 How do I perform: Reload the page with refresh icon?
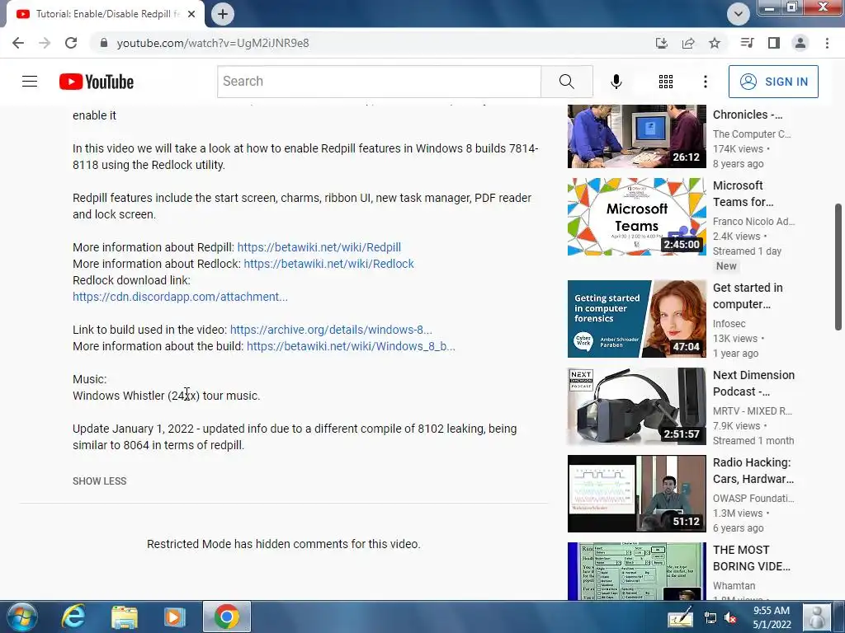71,43
